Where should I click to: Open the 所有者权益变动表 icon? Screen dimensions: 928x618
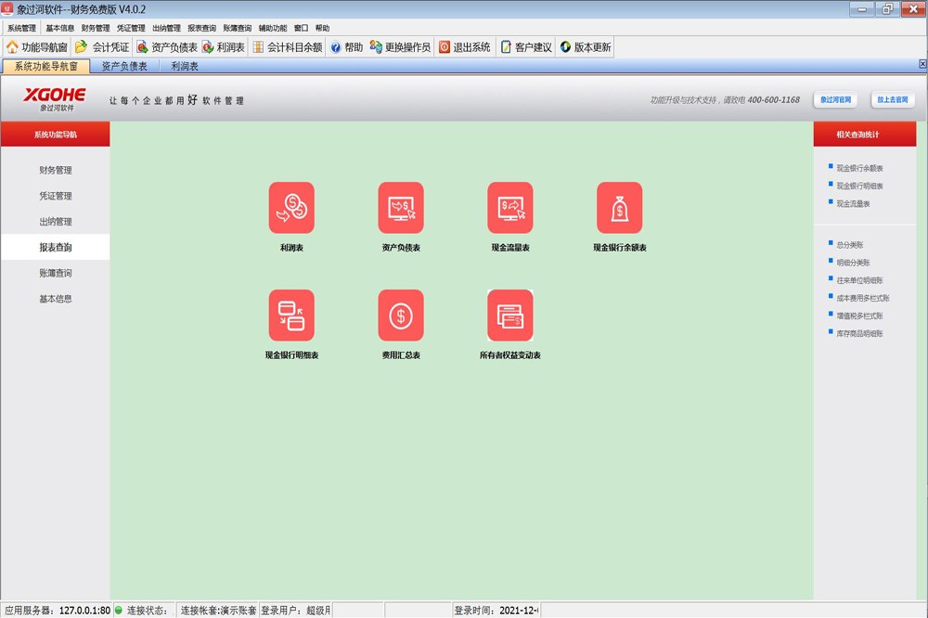coord(510,315)
